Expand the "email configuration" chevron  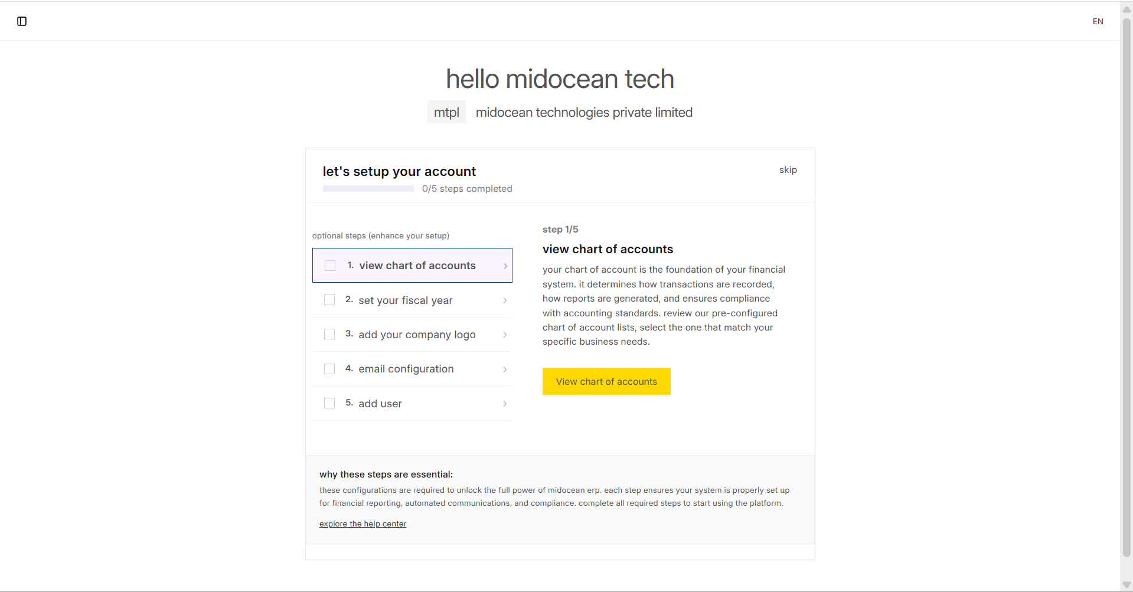click(505, 369)
